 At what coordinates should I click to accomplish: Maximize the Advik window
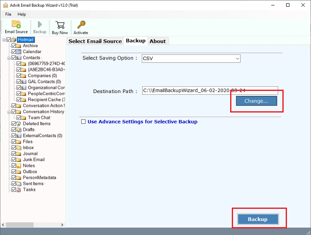(x=288, y=5)
